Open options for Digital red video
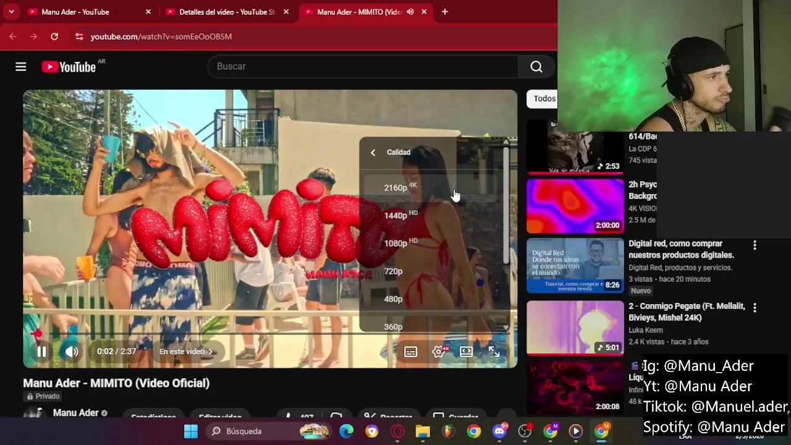This screenshot has width=791, height=445. coord(755,245)
